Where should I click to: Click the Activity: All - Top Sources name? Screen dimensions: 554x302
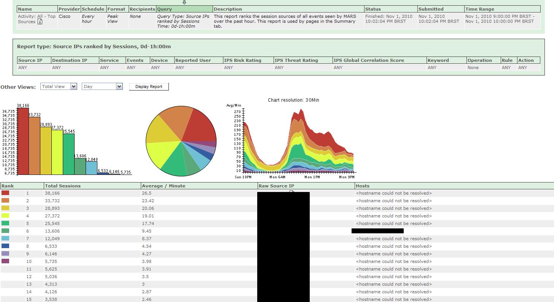37,19
